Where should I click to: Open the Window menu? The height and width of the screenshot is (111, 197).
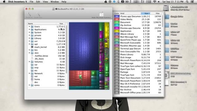54,2
